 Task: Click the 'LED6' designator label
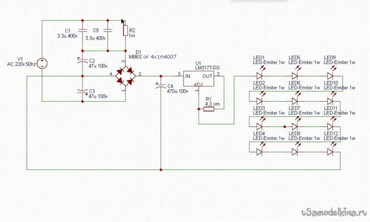[294, 83]
